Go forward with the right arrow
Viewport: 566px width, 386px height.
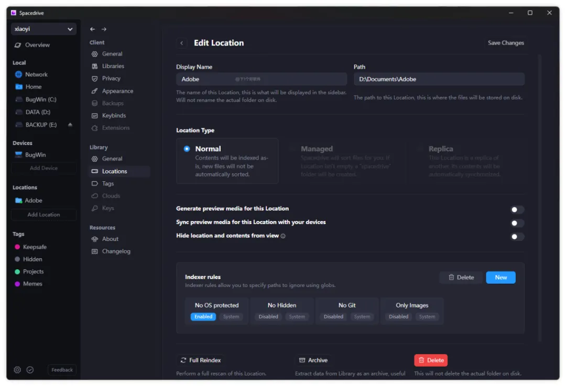104,29
